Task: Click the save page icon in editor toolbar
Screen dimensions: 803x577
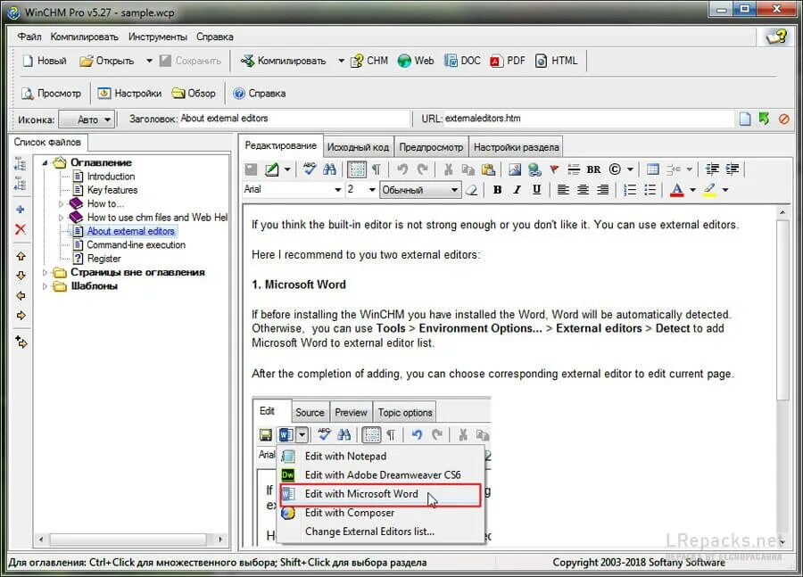Action: (x=251, y=169)
